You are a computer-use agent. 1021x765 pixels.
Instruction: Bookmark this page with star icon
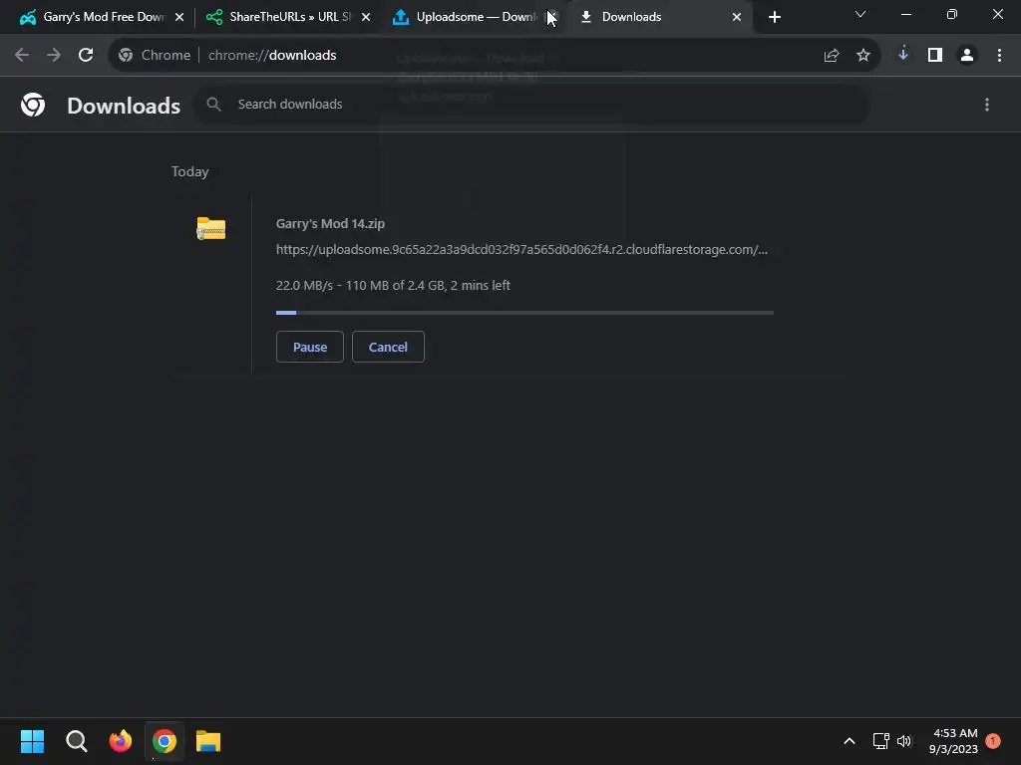pos(863,56)
